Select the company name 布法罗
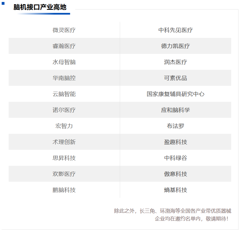The width and height of the screenshot is (239, 230). (175, 126)
